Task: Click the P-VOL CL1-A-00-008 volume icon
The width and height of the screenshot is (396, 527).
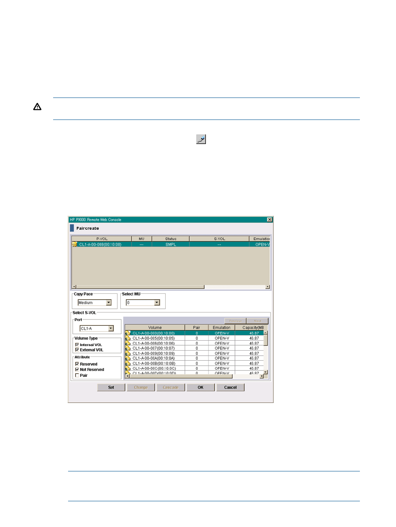Action: pos(75,244)
